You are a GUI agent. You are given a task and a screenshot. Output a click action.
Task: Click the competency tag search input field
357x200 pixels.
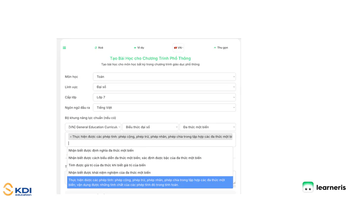click(150, 143)
